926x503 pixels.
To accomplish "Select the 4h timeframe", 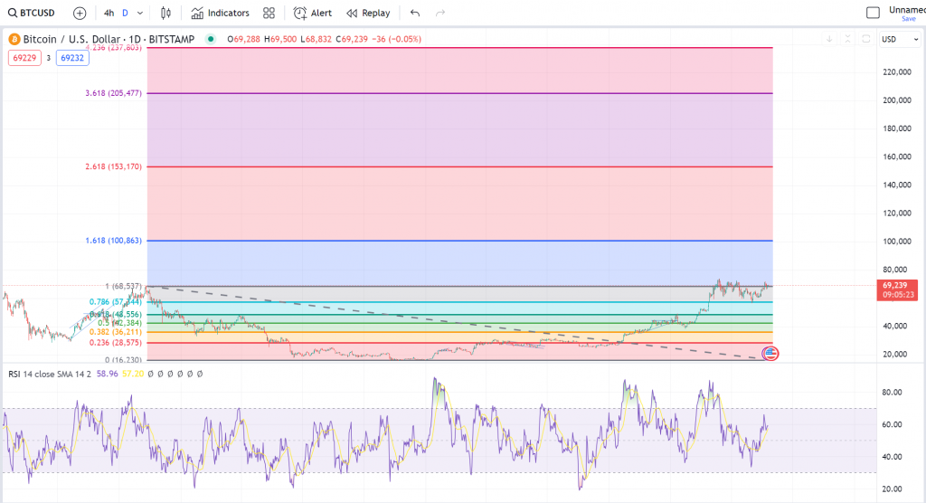I will pos(109,13).
